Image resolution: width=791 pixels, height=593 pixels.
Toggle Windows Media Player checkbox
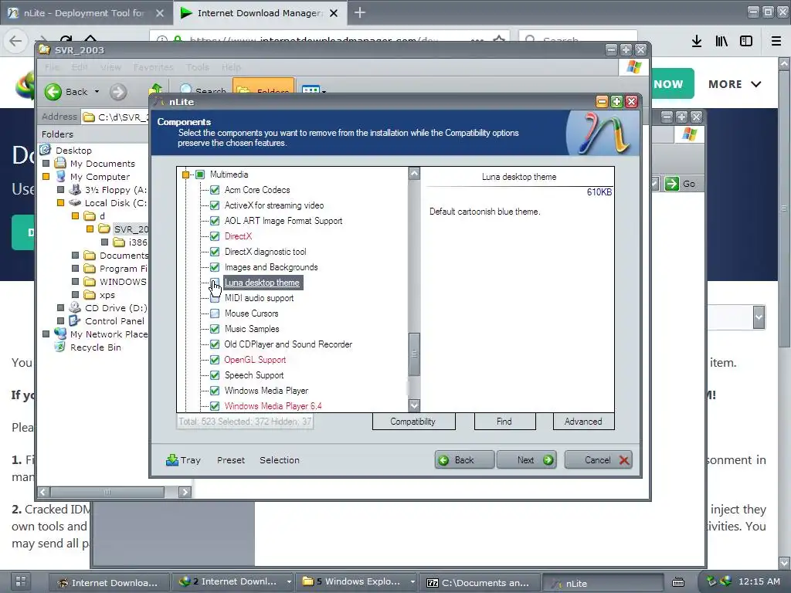(x=215, y=390)
